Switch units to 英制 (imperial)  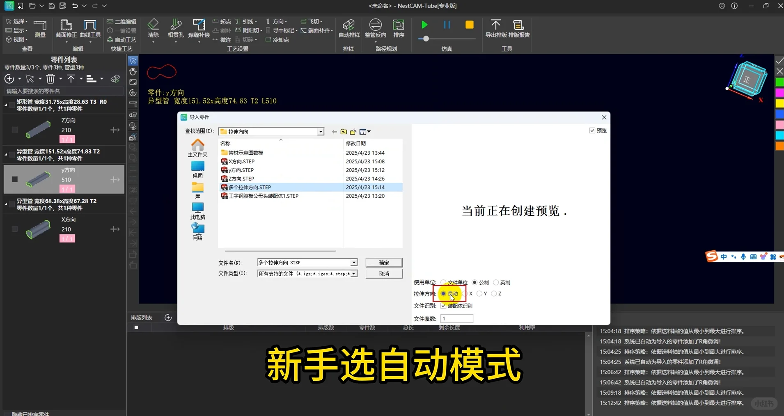point(496,283)
